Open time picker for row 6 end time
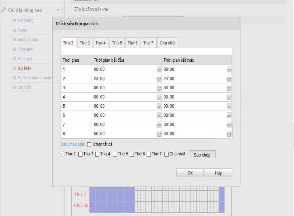 (229, 115)
